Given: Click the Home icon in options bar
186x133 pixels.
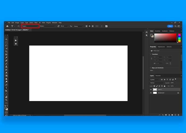Looking at the screenshot, I should tap(7, 26).
